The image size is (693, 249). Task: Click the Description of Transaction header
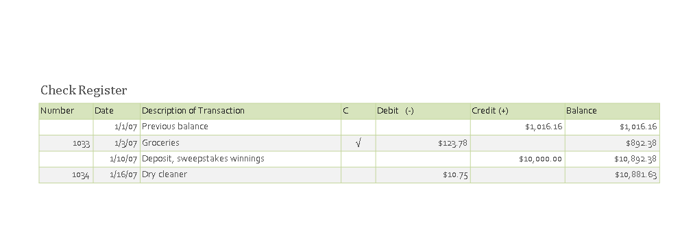[x=241, y=111]
